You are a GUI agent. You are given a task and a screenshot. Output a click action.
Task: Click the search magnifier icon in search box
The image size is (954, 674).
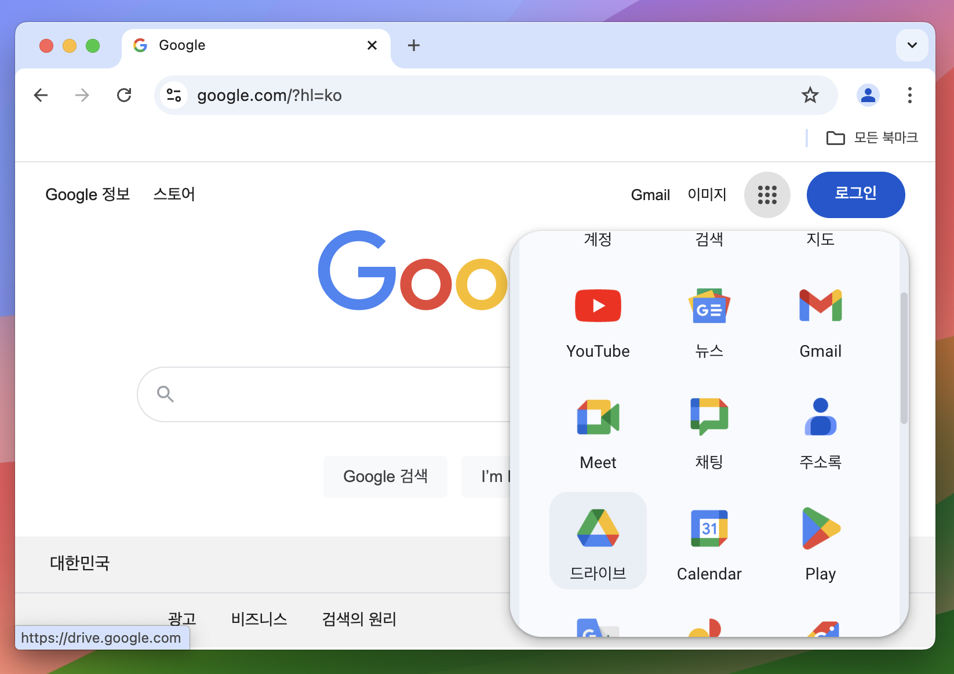(x=165, y=394)
